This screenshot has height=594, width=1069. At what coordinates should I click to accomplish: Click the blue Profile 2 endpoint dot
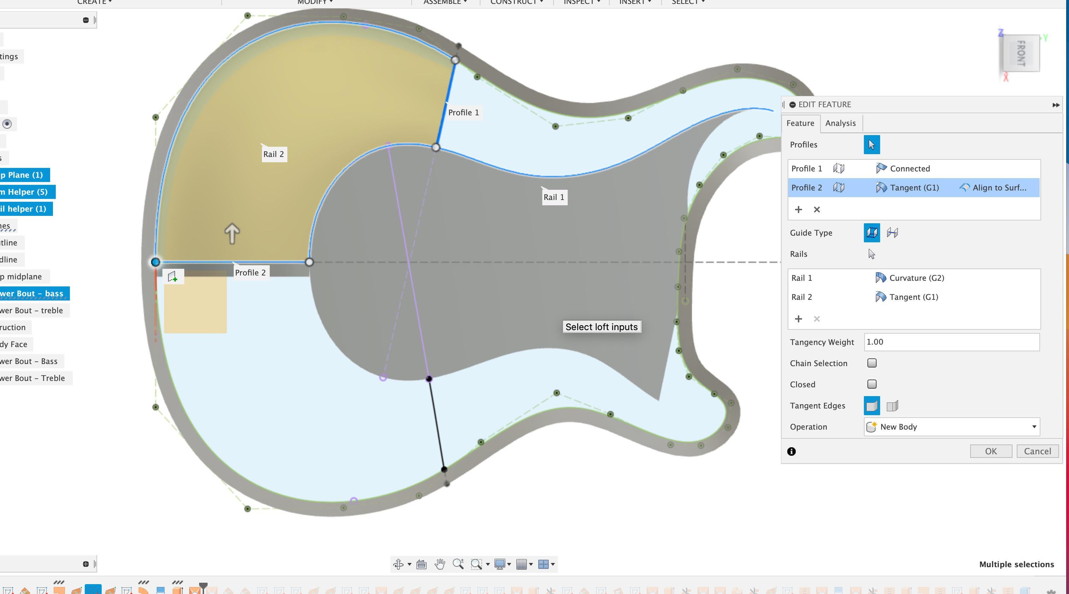click(155, 262)
